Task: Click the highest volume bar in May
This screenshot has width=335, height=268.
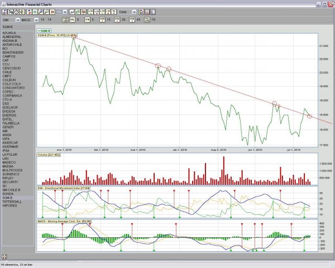Action: (223, 170)
